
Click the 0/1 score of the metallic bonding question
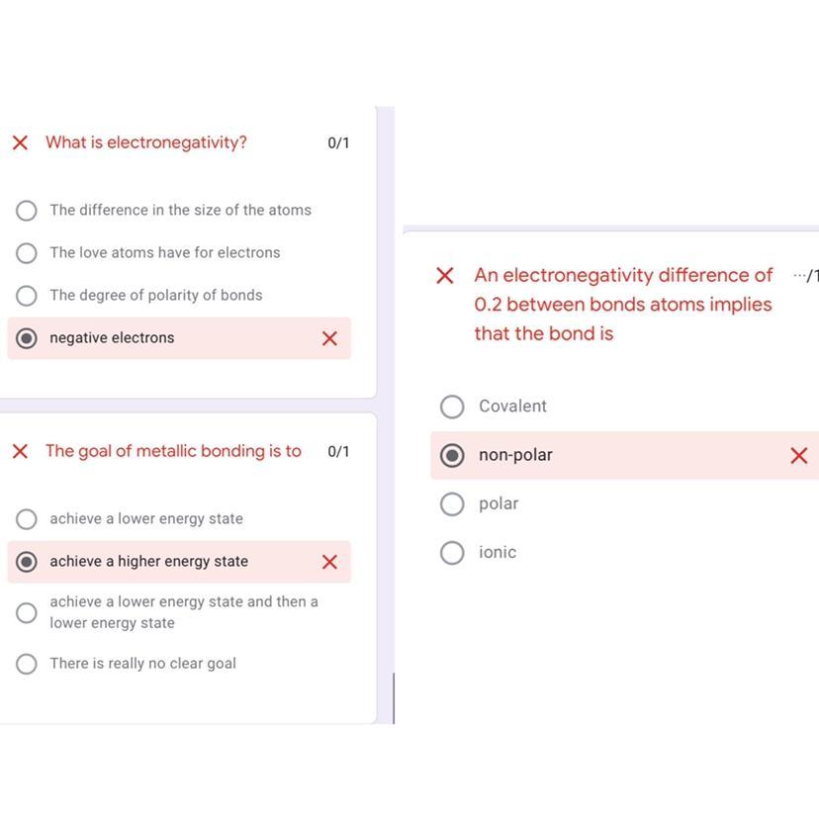338,452
